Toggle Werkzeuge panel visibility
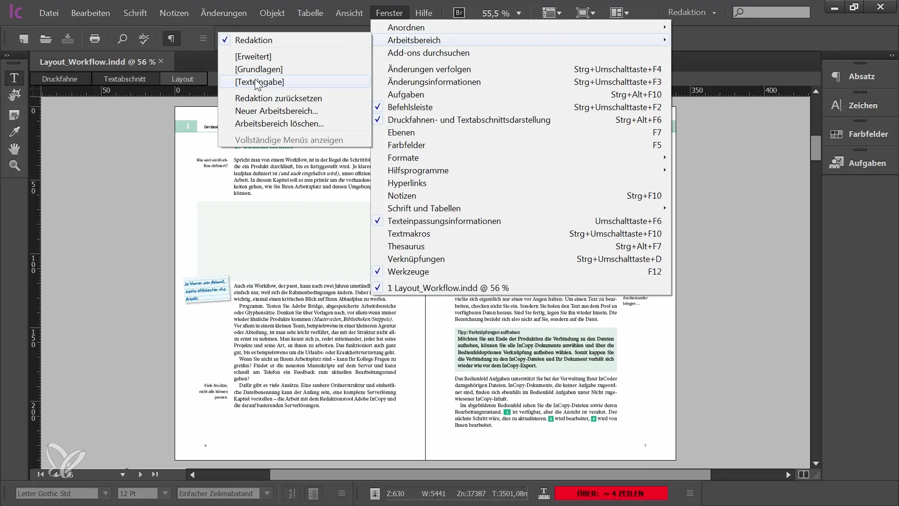Screen dimensions: 899x506 (408, 271)
